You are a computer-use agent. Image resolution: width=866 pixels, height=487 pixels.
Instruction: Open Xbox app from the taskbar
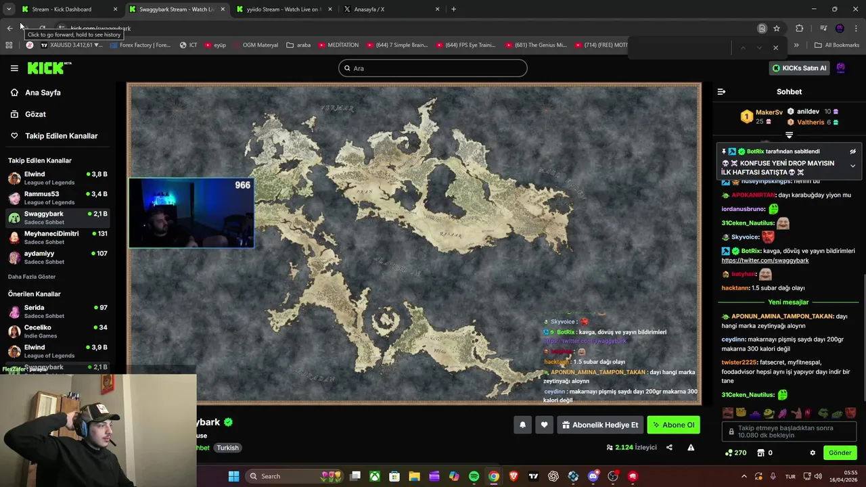pyautogui.click(x=375, y=476)
